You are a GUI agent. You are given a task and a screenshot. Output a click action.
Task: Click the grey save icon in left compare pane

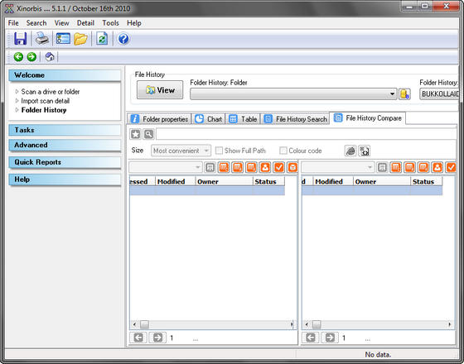(210, 168)
